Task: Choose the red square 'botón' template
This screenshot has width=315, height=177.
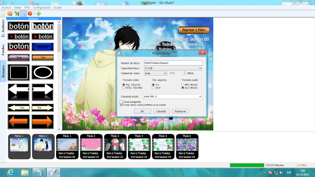Action: click(x=43, y=36)
